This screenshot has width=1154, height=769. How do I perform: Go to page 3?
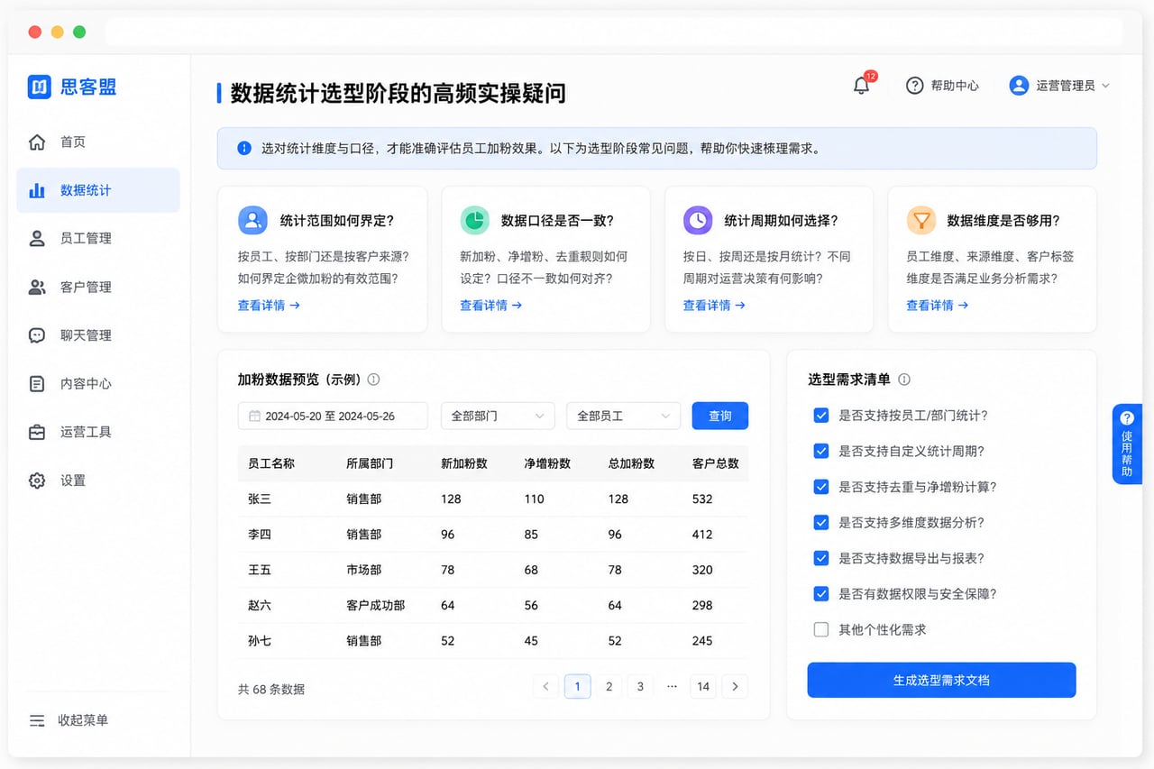pyautogui.click(x=640, y=687)
